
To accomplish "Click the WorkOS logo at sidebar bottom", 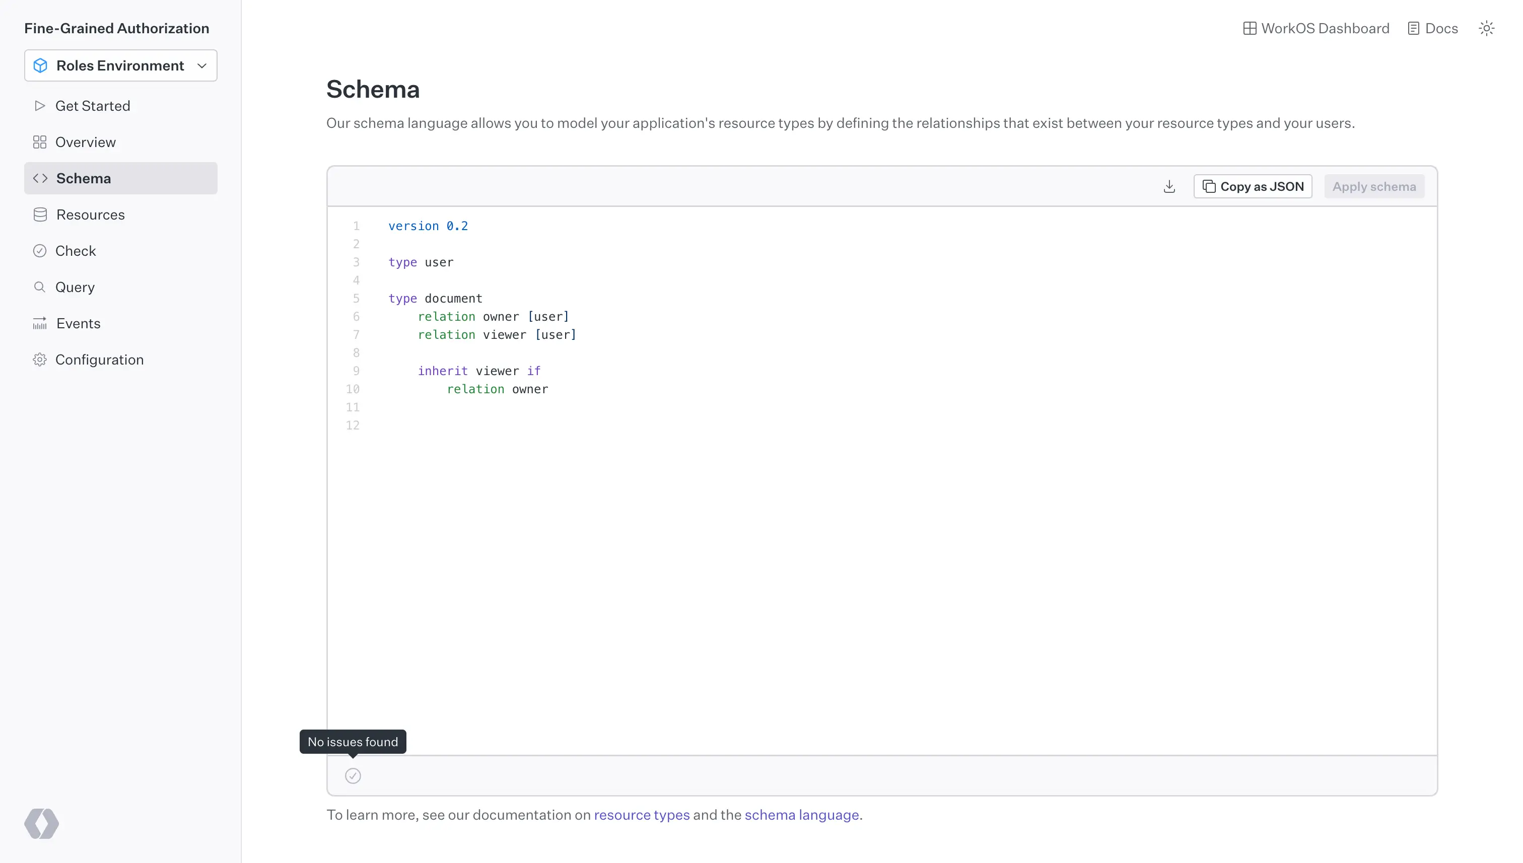I will point(41,823).
